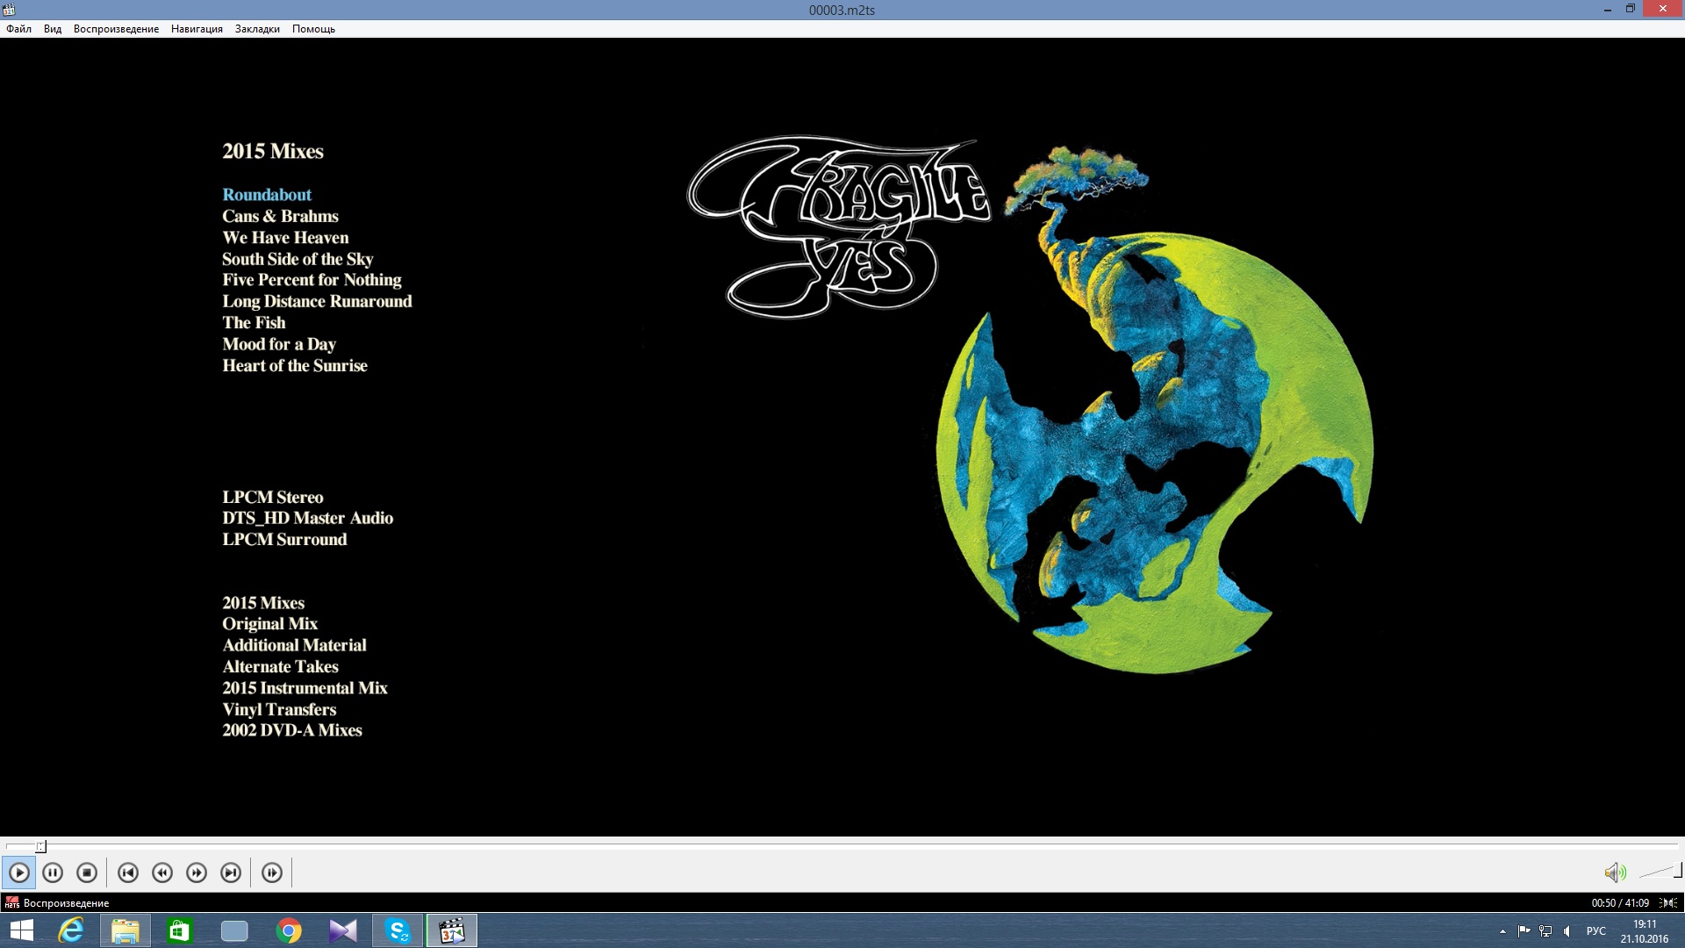Skip to the next track
Viewport: 1685px width, 948px height.
(231, 873)
